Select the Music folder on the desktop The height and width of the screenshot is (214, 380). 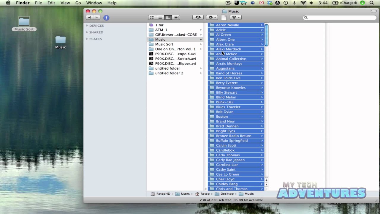61,42
